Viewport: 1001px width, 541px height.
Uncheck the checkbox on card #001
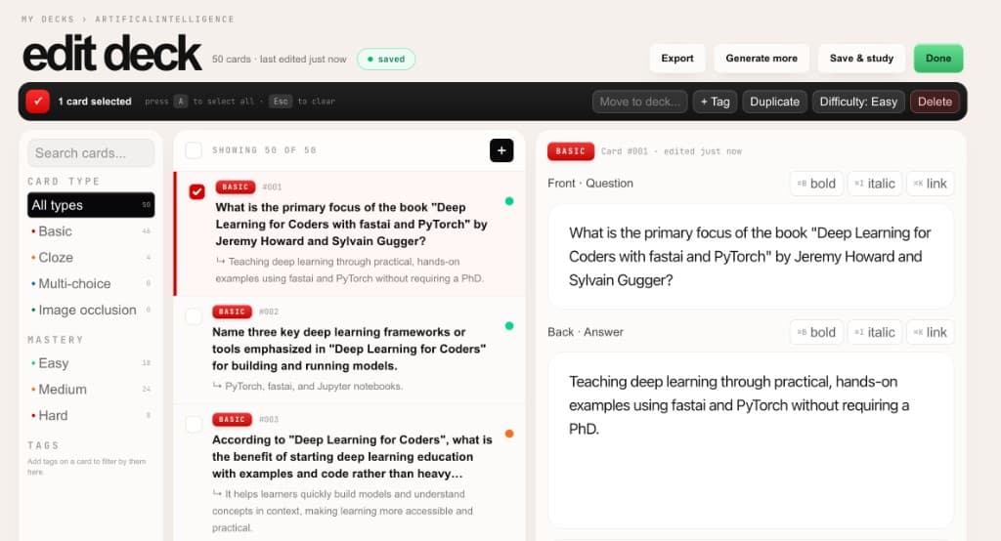click(196, 191)
